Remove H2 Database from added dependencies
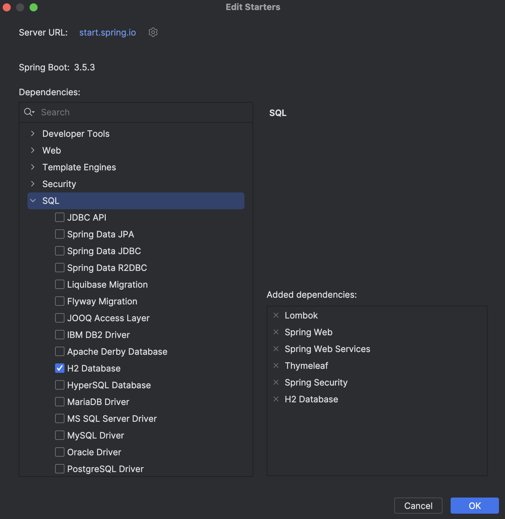Viewport: 505px width, 519px height. (276, 399)
